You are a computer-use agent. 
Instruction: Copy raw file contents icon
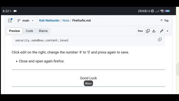148,31
